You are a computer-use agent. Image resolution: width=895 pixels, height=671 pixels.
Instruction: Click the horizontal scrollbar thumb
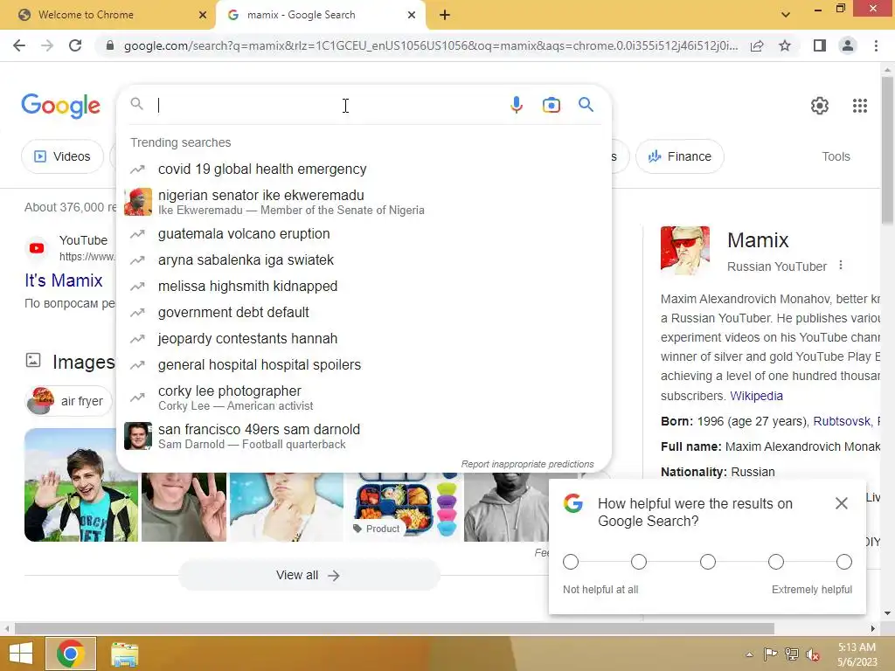click(394, 628)
